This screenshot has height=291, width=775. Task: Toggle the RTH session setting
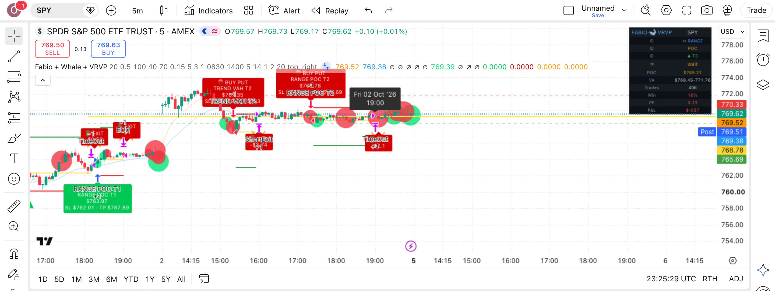point(710,279)
